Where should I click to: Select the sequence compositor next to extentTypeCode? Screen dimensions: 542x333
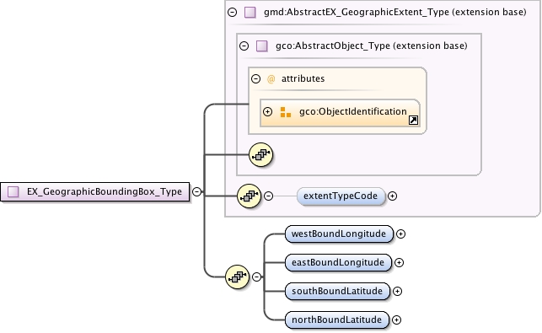tap(249, 196)
